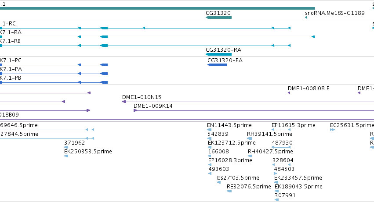This screenshot has width=374, height=202.
Task: Click the DME1-008I08.F arrow marker
Action: tap(289, 93)
